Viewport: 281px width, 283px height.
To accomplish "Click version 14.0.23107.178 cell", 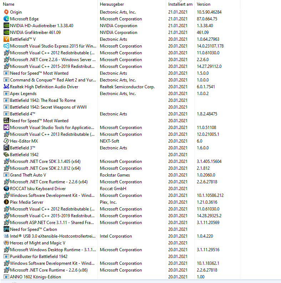I will pos(210,46).
